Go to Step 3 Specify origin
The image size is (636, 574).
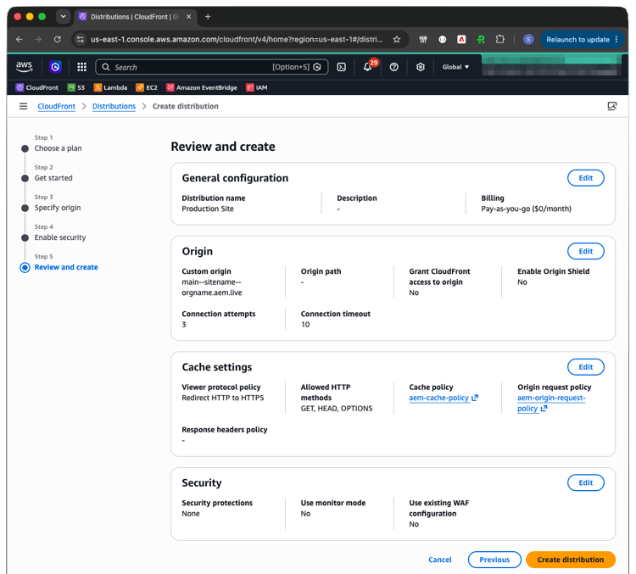pyautogui.click(x=58, y=208)
